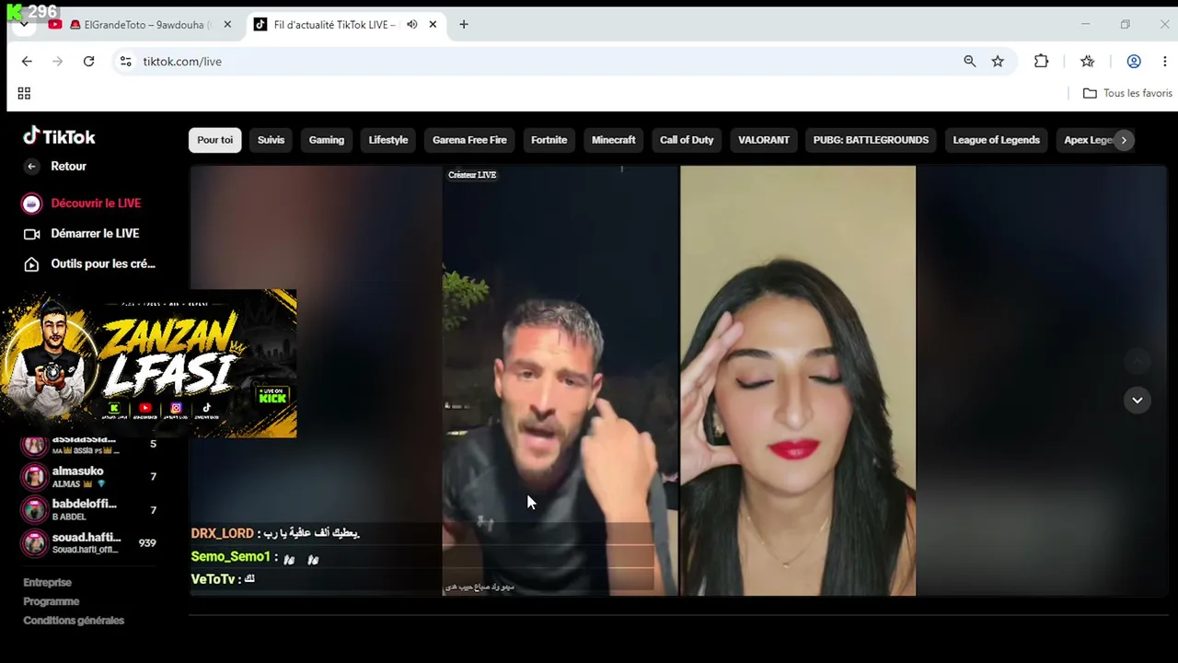Select the League of Legends category
Screen dimensions: 1178x663
pyautogui.click(x=996, y=140)
